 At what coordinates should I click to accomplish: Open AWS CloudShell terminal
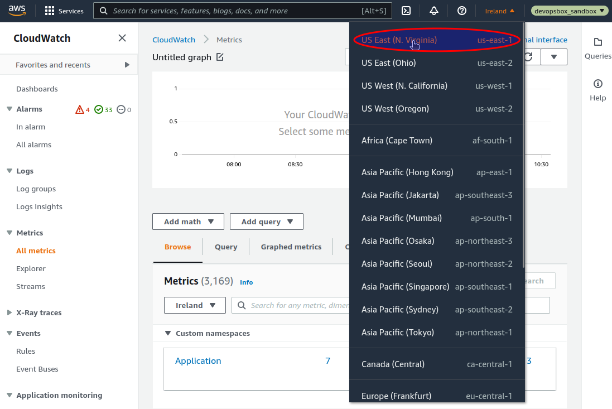(406, 10)
